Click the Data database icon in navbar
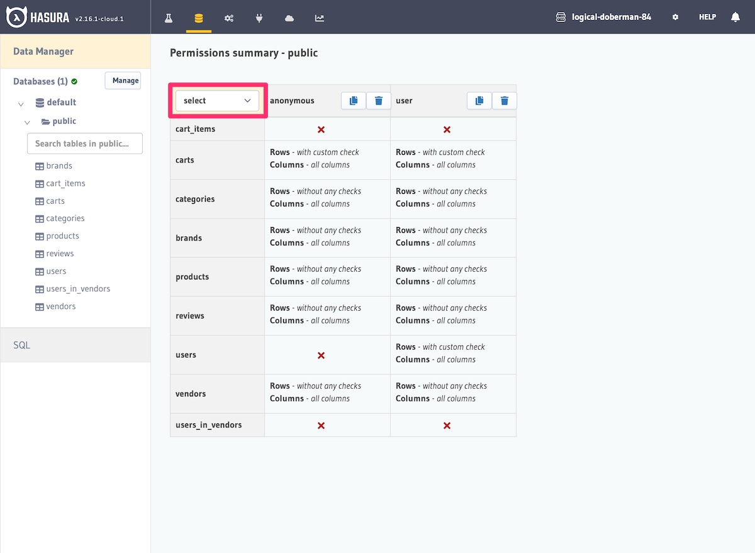This screenshot has width=755, height=553. (199, 18)
